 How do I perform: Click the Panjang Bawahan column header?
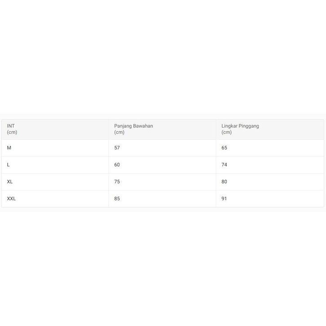(133, 126)
